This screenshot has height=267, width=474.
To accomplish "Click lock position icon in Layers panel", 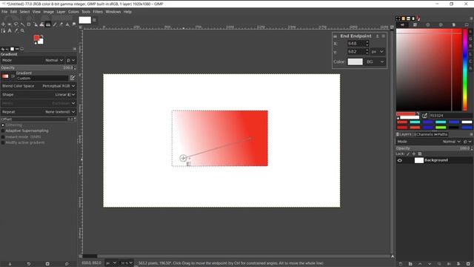I will [x=413, y=154].
